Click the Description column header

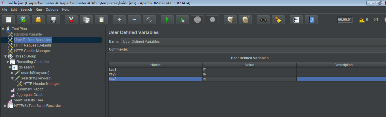pyautogui.click(x=341, y=65)
